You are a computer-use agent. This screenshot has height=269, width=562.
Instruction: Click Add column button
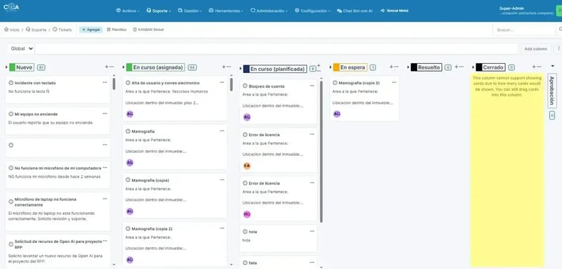(535, 48)
